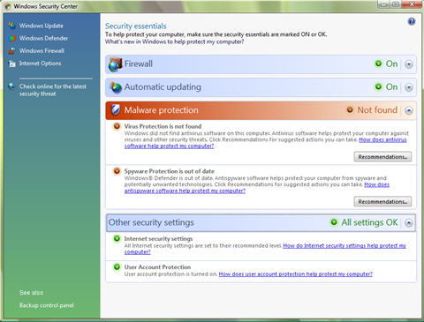Open Windows Defender link in the sidebar
424x322 pixels.
pos(43,38)
